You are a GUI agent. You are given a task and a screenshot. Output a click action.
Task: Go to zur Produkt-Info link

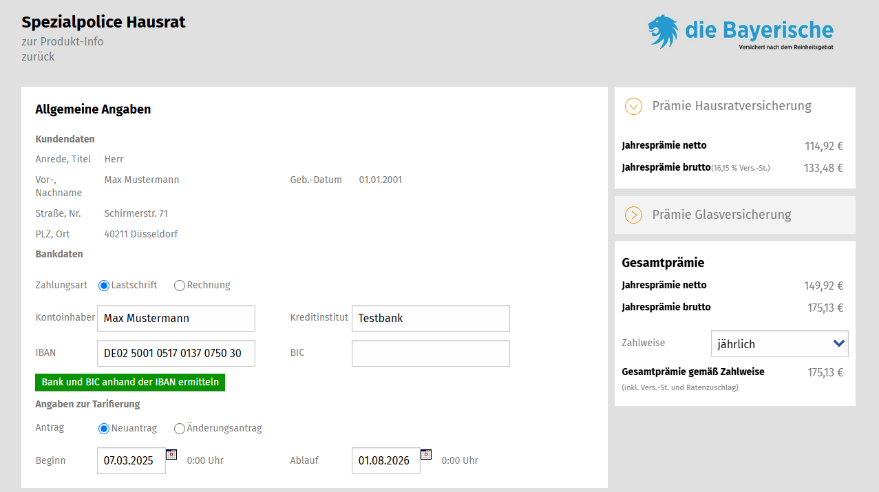63,41
